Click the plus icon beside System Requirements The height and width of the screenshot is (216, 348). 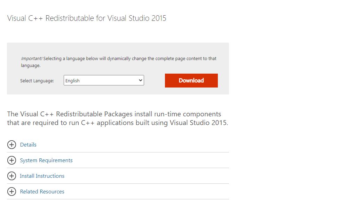[x=11, y=160]
